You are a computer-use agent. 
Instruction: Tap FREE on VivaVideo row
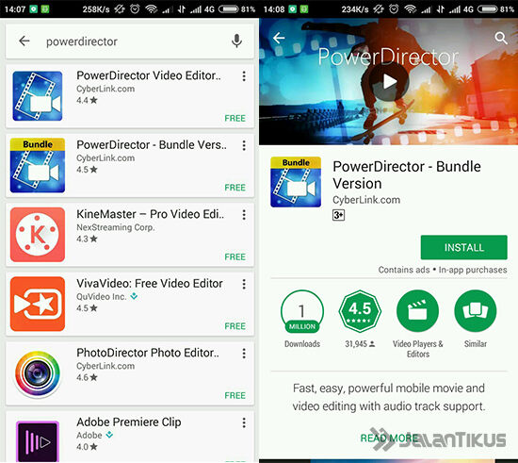pyautogui.click(x=235, y=326)
